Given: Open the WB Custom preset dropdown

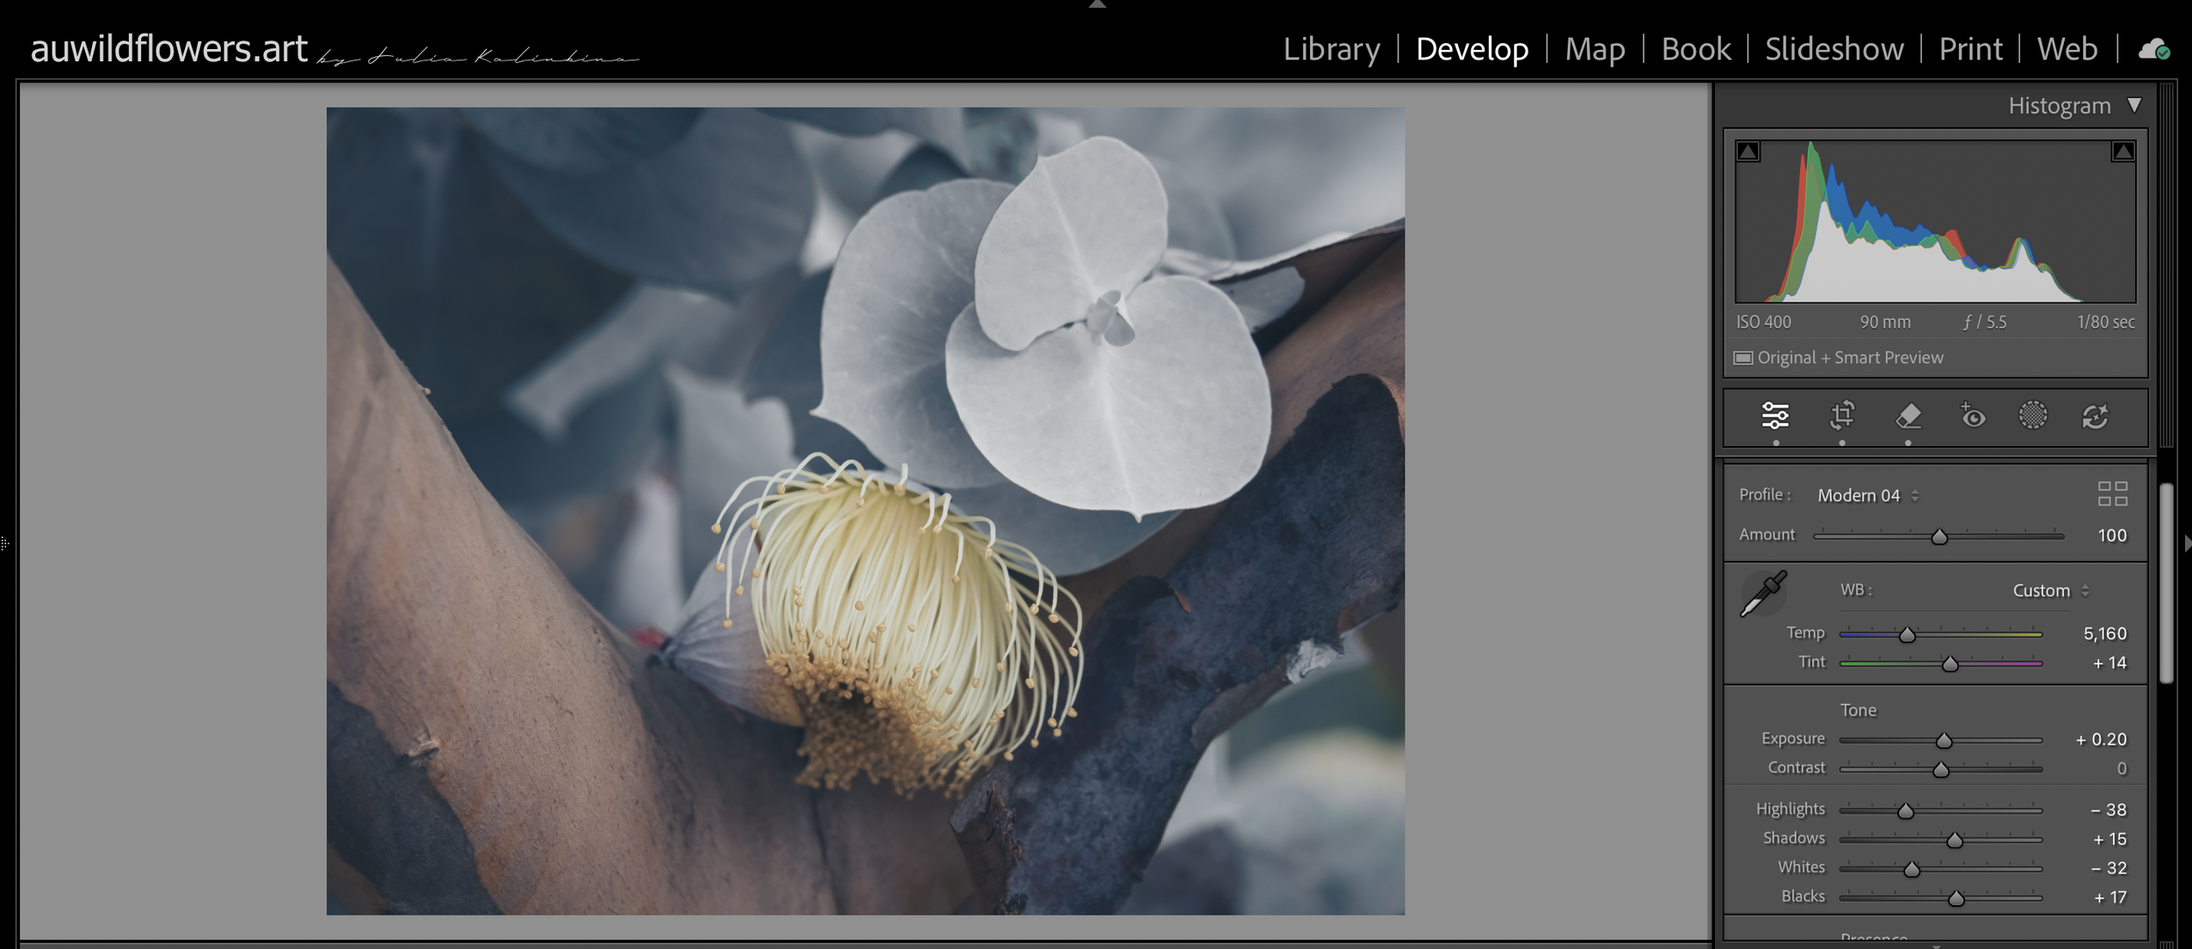Looking at the screenshot, I should pos(2050,591).
